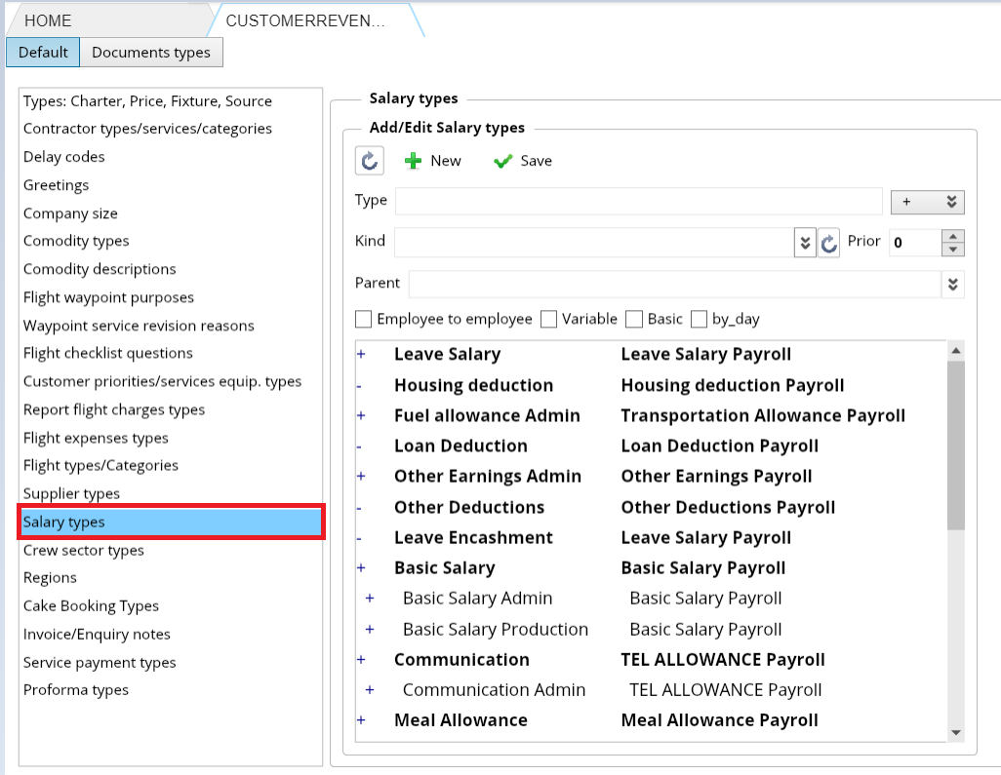Expand the Parent dropdown

[x=953, y=284]
